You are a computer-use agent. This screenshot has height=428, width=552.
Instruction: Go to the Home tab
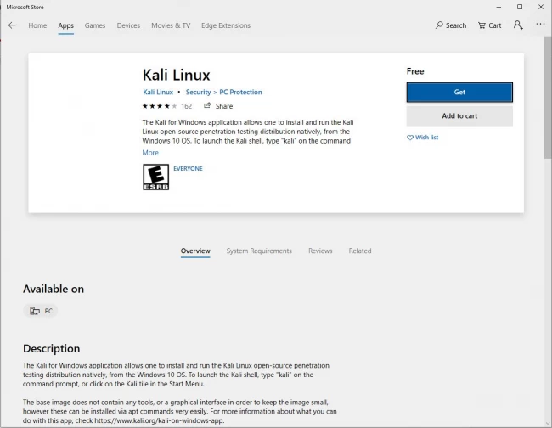pyautogui.click(x=37, y=25)
